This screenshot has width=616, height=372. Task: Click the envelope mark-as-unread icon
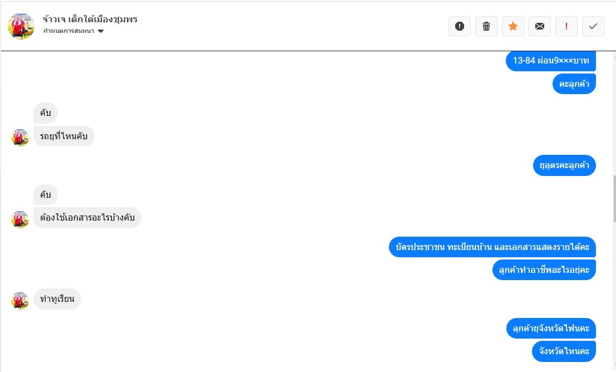[540, 26]
